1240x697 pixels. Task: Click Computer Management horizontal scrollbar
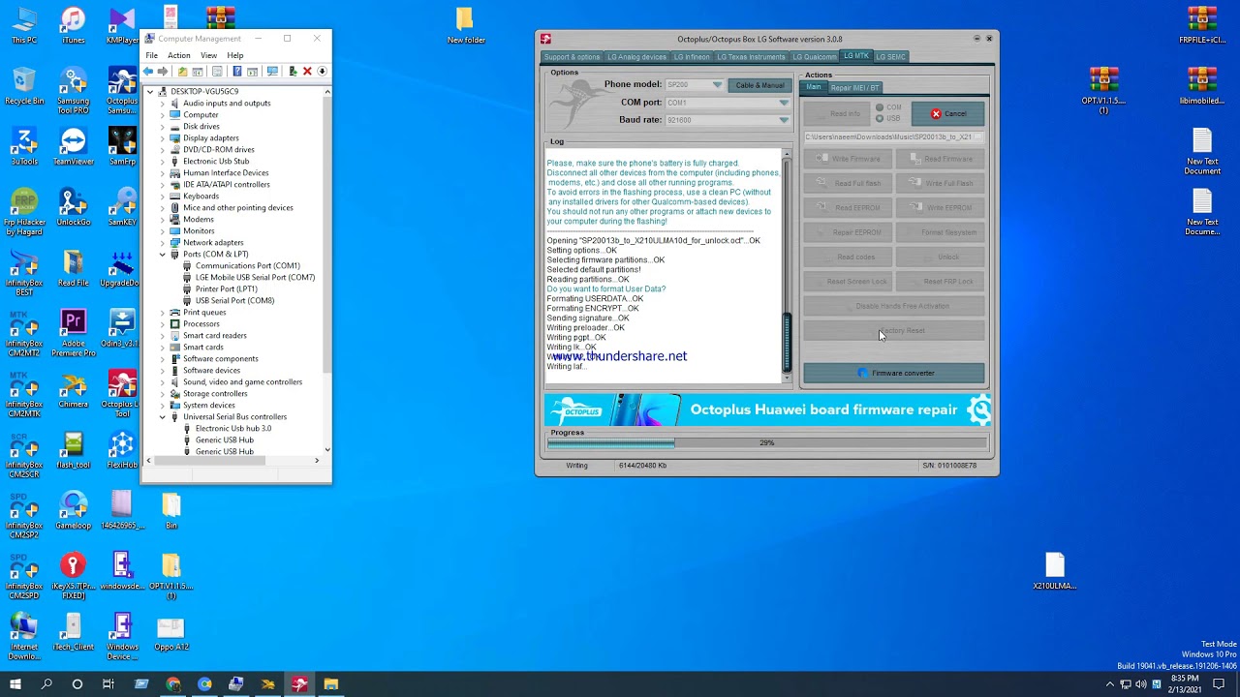(x=233, y=461)
